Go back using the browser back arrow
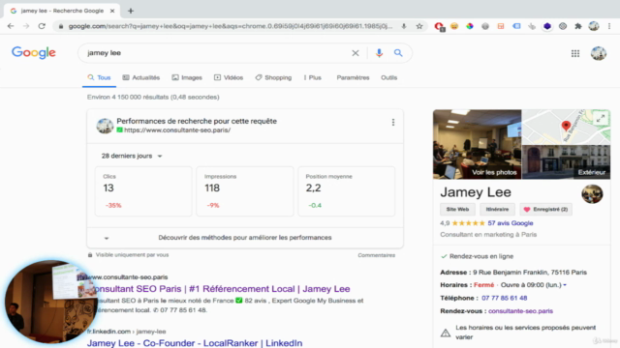 (x=11, y=26)
